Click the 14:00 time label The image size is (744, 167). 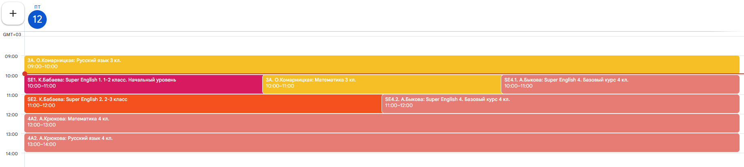pyautogui.click(x=11, y=154)
